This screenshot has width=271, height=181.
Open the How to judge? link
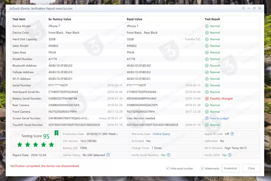[219, 118]
